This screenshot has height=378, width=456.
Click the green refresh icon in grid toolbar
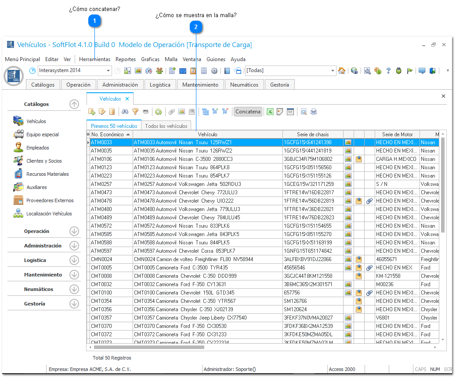(158, 112)
